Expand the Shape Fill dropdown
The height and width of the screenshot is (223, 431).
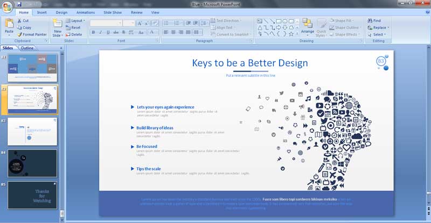click(342, 20)
